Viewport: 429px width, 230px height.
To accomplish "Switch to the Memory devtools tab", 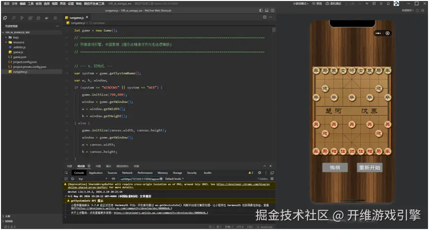I will [x=162, y=173].
